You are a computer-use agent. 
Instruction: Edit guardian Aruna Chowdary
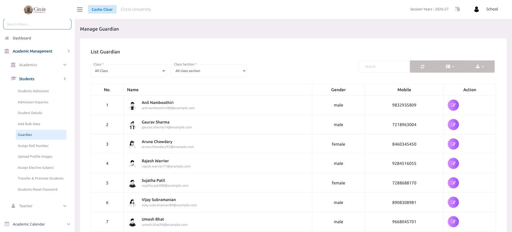tap(453, 144)
